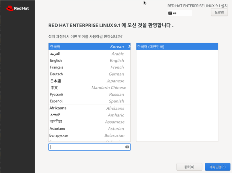
Task: Select 한국어 Korean in language list
Action: coord(89,47)
